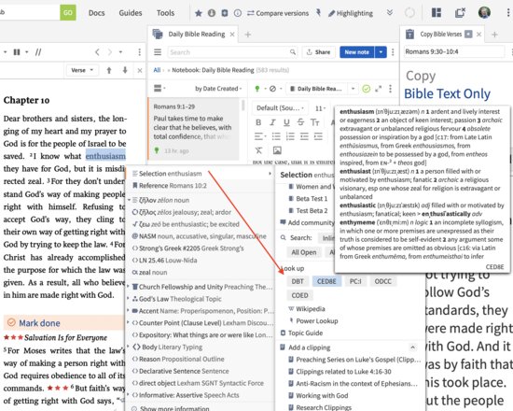Open the Docs menu
Image resolution: width=513 pixels, height=411 pixels.
point(96,13)
